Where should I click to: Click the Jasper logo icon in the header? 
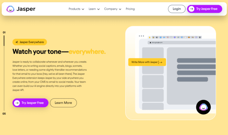10,9
